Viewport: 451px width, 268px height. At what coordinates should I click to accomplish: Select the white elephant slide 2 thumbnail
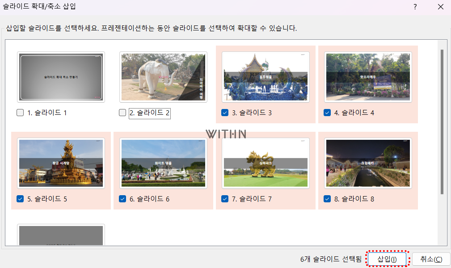pyautogui.click(x=164, y=77)
